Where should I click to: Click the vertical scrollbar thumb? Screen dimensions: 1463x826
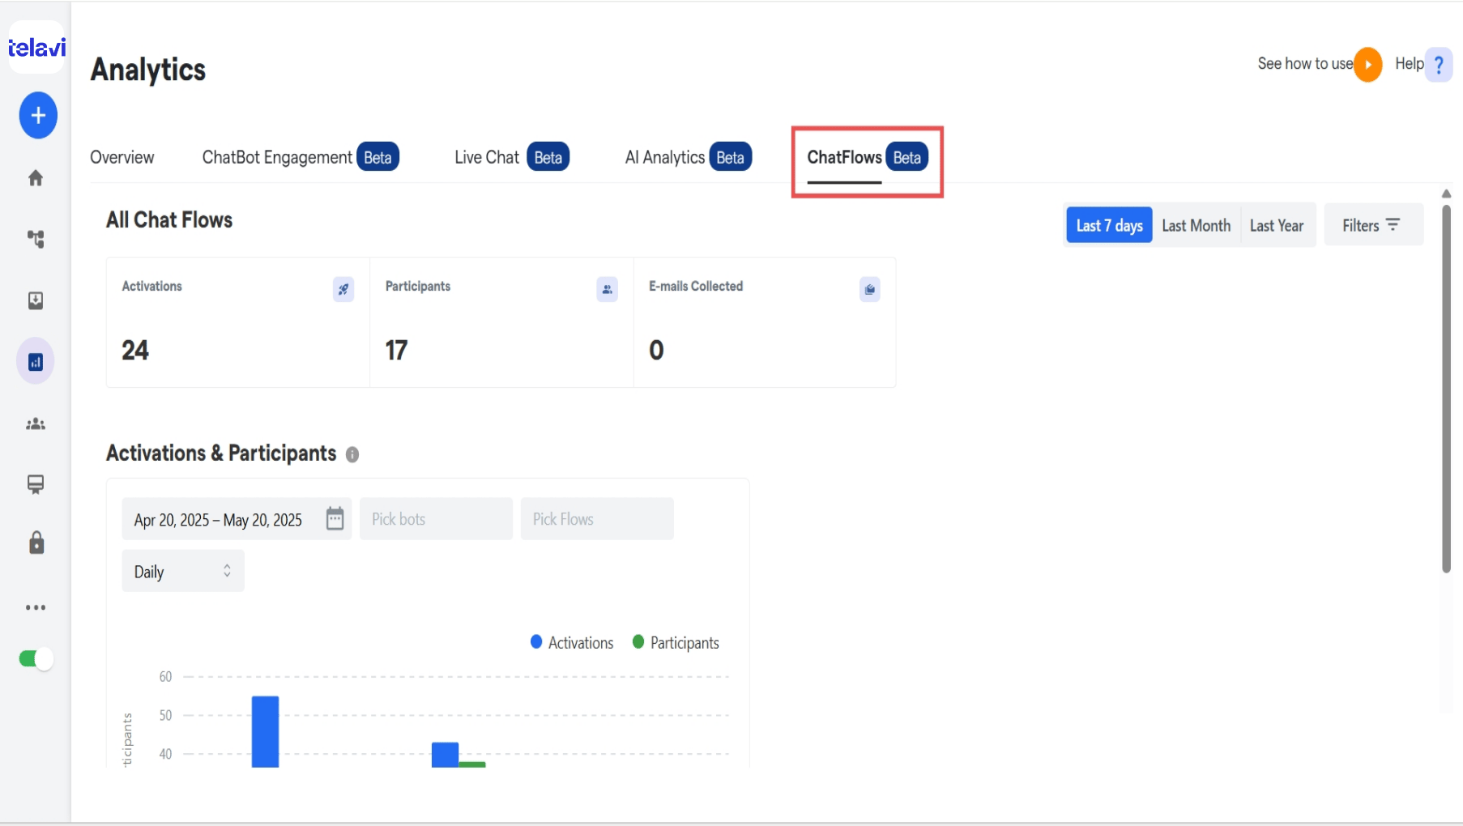[1446, 389]
